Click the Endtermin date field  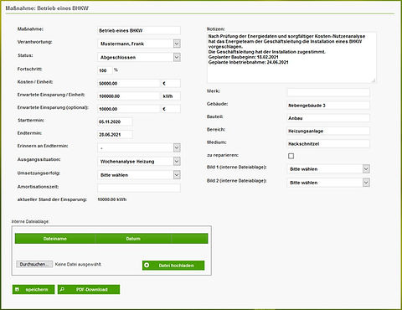115,135
